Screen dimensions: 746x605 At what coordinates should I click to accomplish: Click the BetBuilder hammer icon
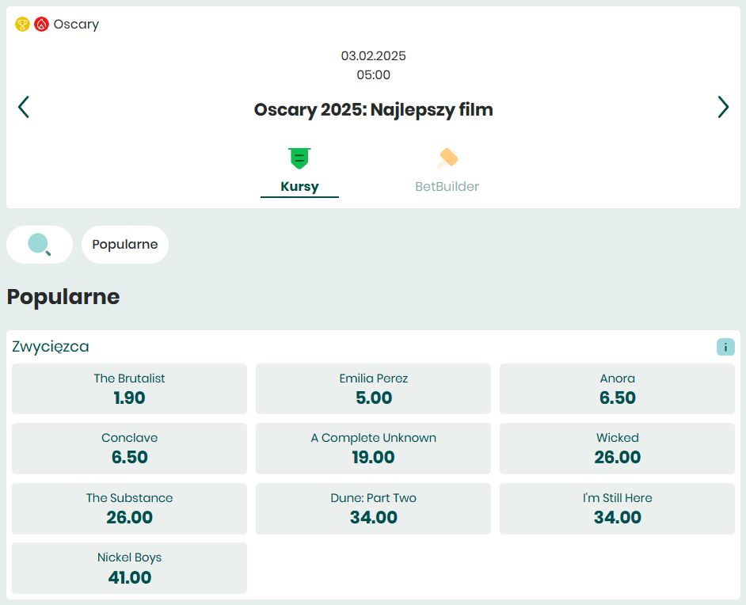click(x=447, y=158)
